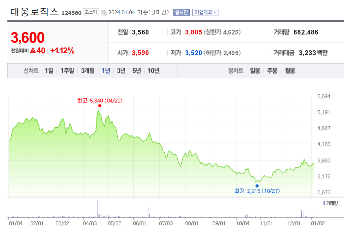Click the 07/03 date axis label
The height and width of the screenshot is (237, 344).
[x=166, y=223]
